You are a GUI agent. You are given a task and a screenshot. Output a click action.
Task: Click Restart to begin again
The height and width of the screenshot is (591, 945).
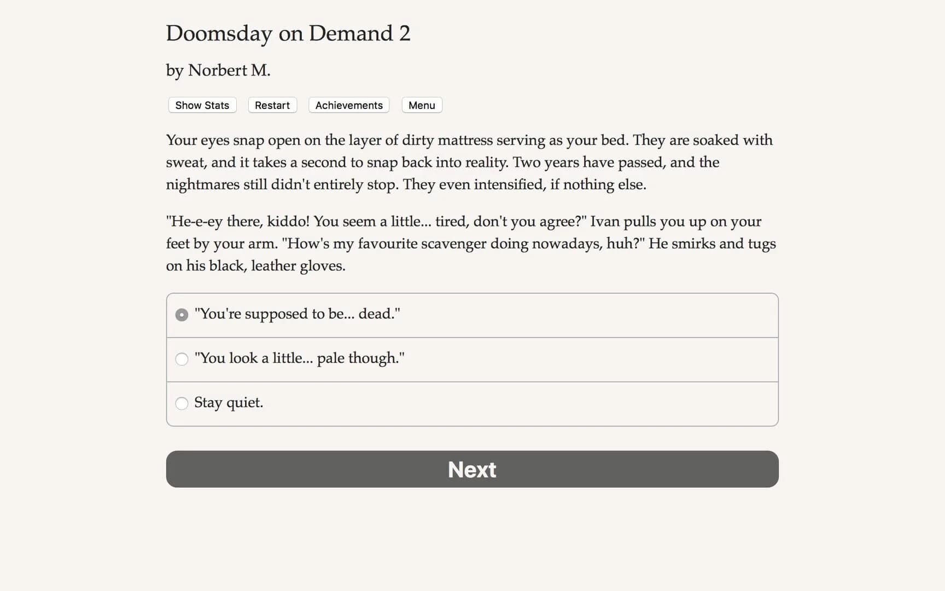[272, 105]
